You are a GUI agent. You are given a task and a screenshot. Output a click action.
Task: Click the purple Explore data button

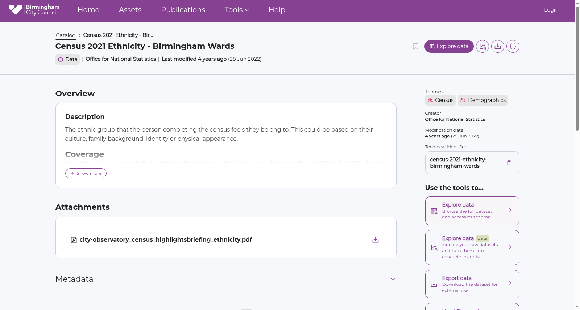[x=449, y=46]
